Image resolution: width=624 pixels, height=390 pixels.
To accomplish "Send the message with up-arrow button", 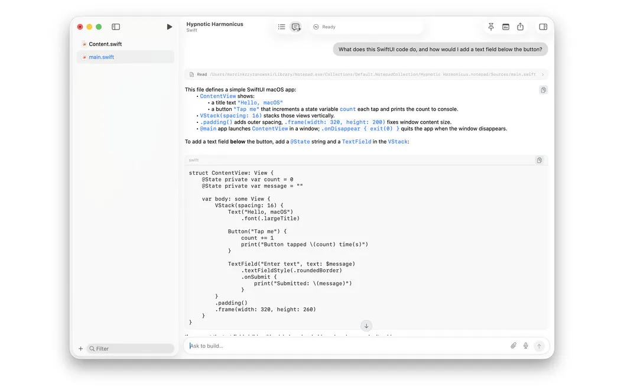I will 539,346.
